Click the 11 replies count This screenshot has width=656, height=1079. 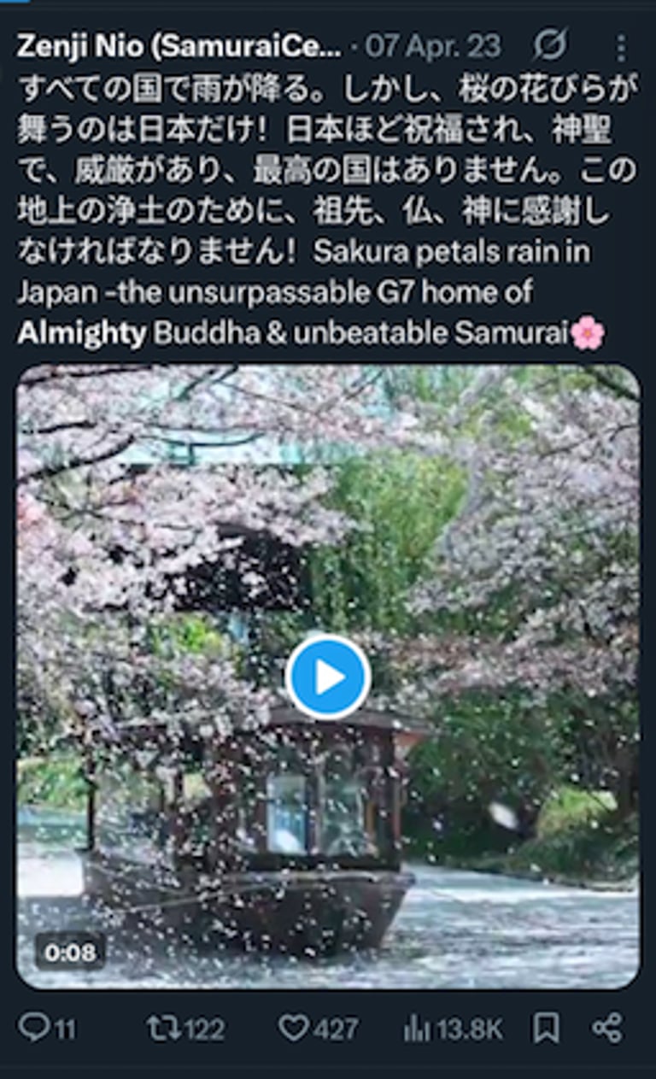click(x=65, y=1029)
